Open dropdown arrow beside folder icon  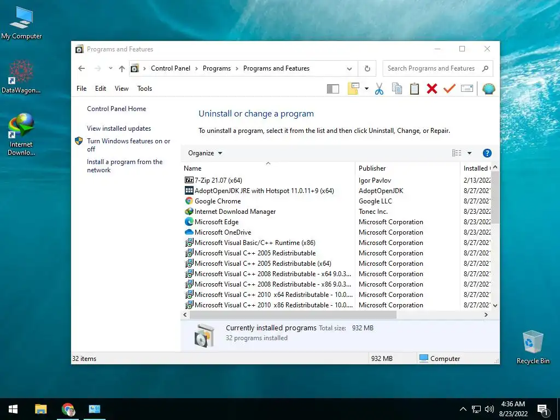(x=366, y=89)
